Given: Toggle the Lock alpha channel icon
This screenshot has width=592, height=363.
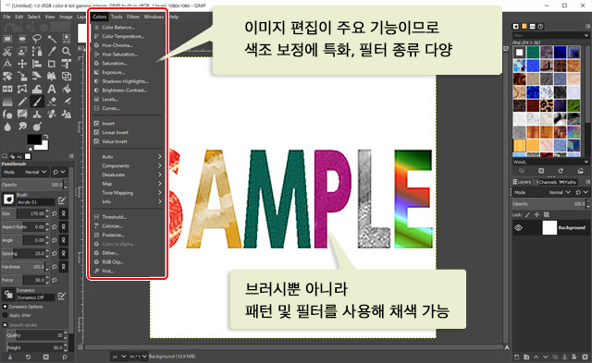Looking at the screenshot, I should pyautogui.click(x=546, y=214).
